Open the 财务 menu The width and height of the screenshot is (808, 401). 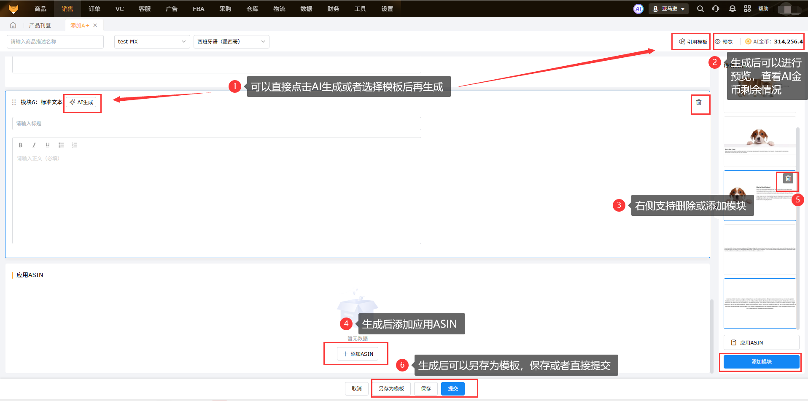click(x=333, y=9)
